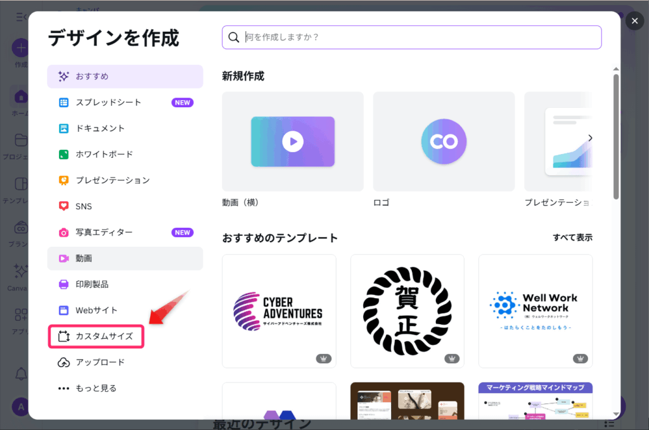This screenshot has width=649, height=430.
Task: Click crown badge on 賀正 template
Action: pyautogui.click(x=452, y=358)
